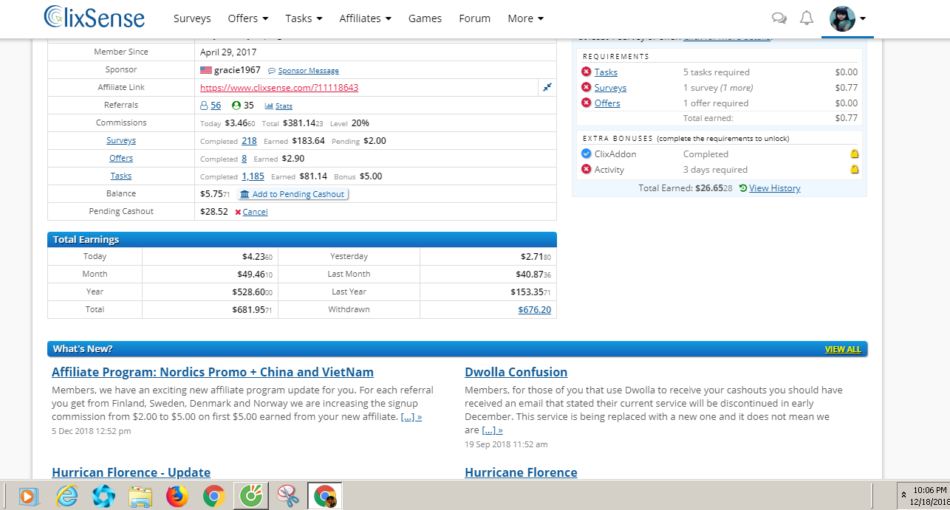Viewport: 950px width, 510px height.
Task: Open Windows Media Player from taskbar
Action: [x=28, y=496]
